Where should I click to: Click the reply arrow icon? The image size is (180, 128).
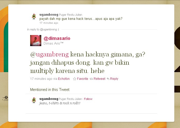[x=108, y=79]
